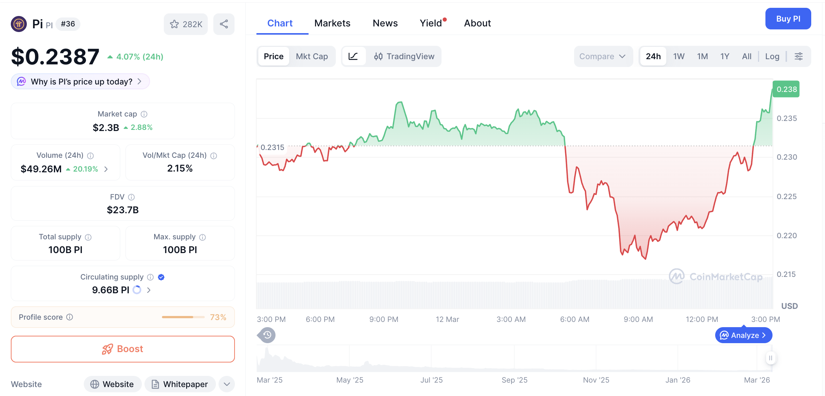825x396 pixels.
Task: Switch chart to Mkt Cap view
Action: [x=312, y=56]
